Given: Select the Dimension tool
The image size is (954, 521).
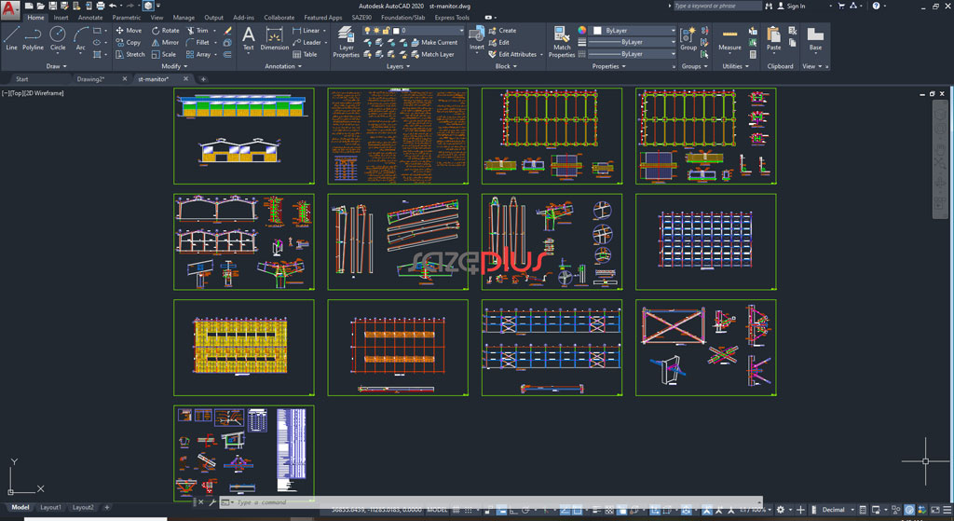Looking at the screenshot, I should [275, 38].
